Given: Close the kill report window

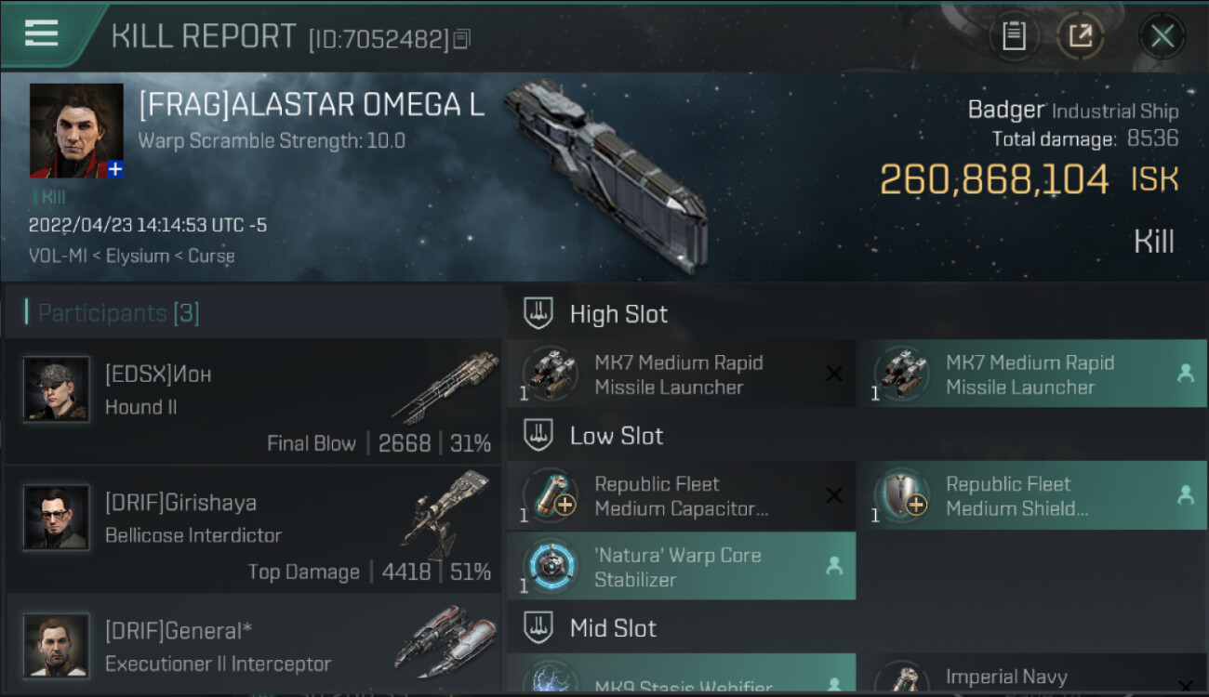Looking at the screenshot, I should pos(1162,36).
